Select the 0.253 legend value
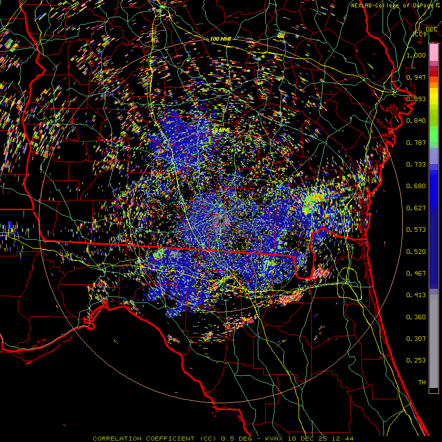Viewport: 442px width, 442px height. [416, 360]
